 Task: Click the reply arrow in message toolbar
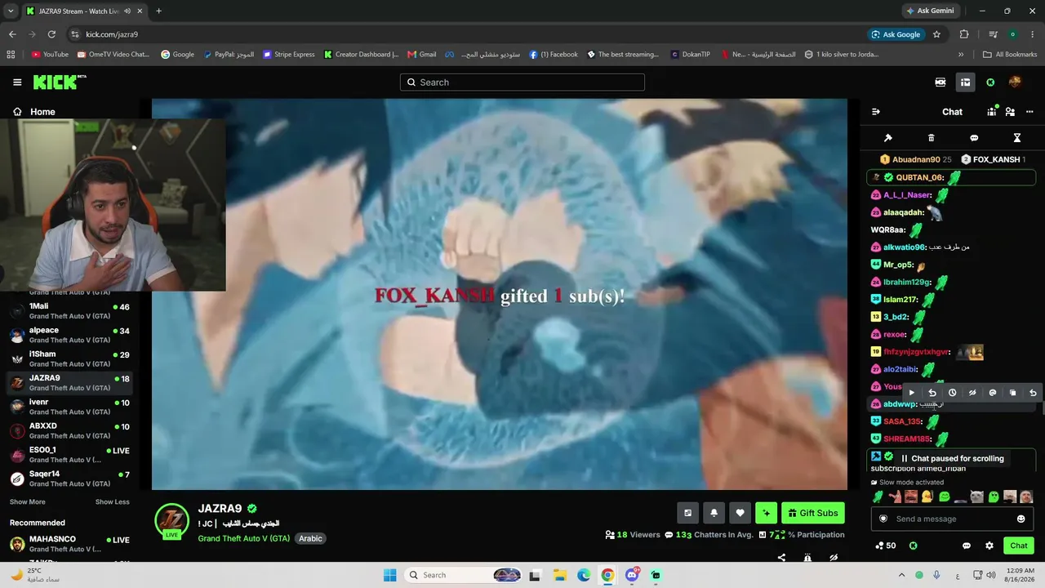(932, 393)
